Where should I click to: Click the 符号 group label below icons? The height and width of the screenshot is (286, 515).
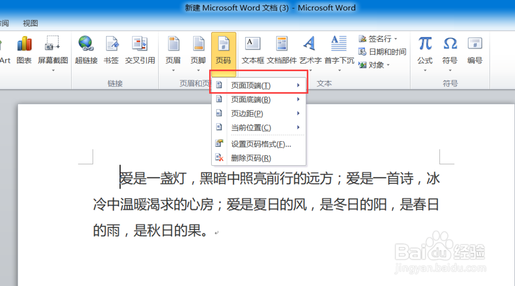[450, 83]
